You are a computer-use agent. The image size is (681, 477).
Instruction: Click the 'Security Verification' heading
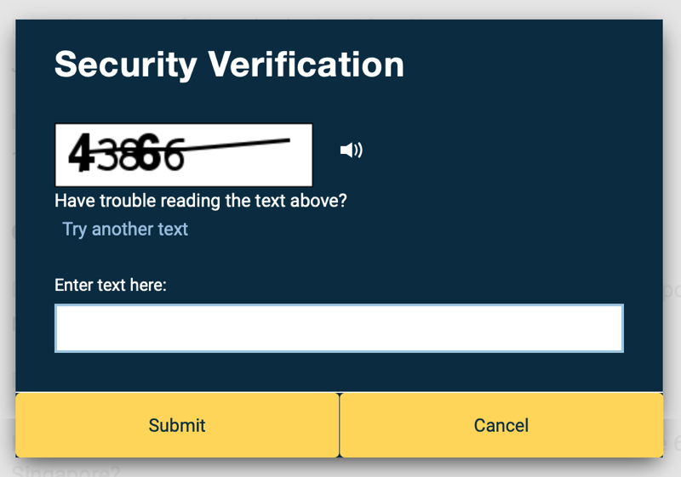(229, 65)
